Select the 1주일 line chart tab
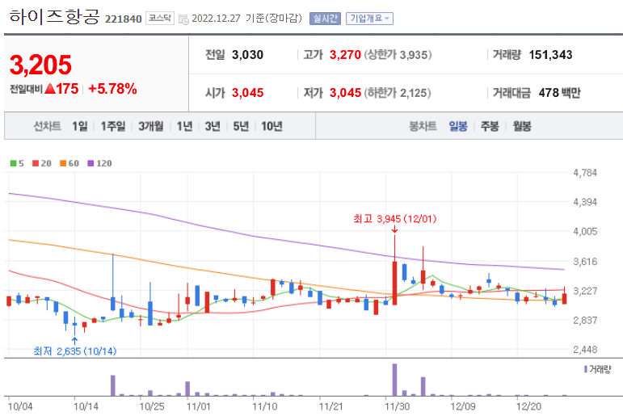Screen dimensions: 623x416 [113, 126]
